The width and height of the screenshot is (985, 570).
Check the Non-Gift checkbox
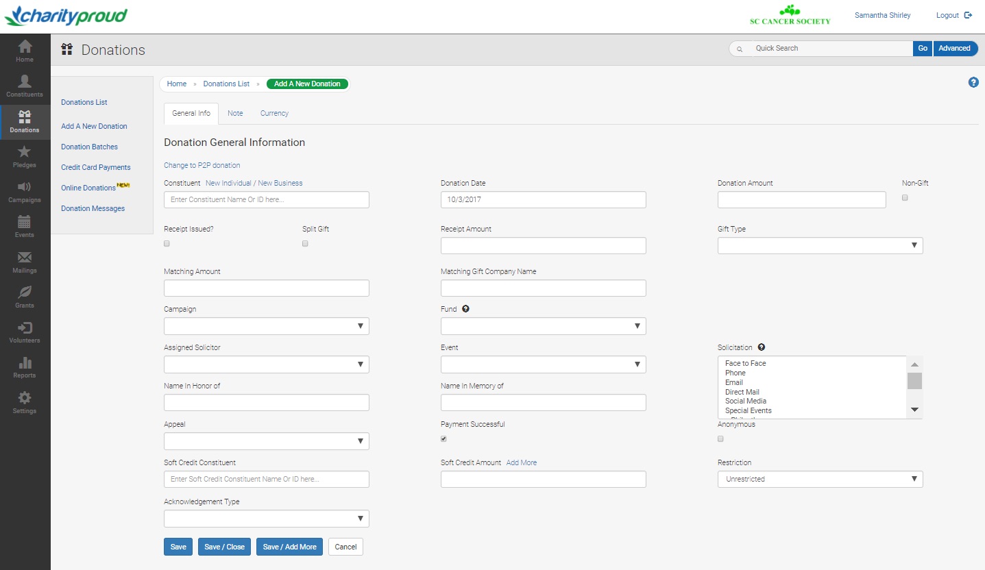(x=905, y=197)
